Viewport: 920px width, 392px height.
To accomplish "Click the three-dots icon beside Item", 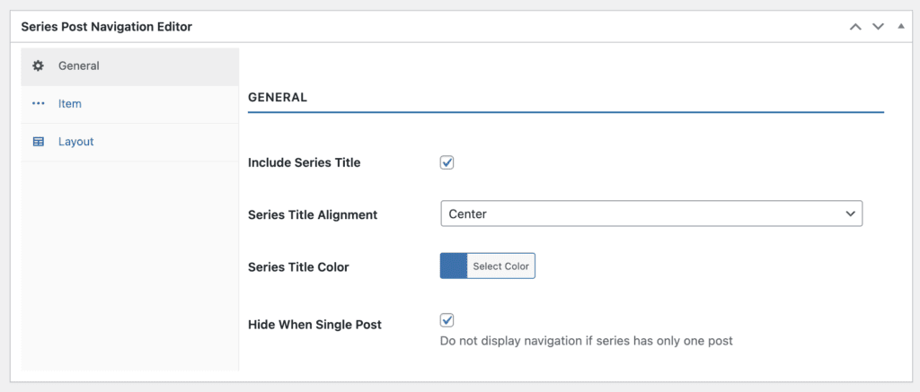I will [x=38, y=104].
